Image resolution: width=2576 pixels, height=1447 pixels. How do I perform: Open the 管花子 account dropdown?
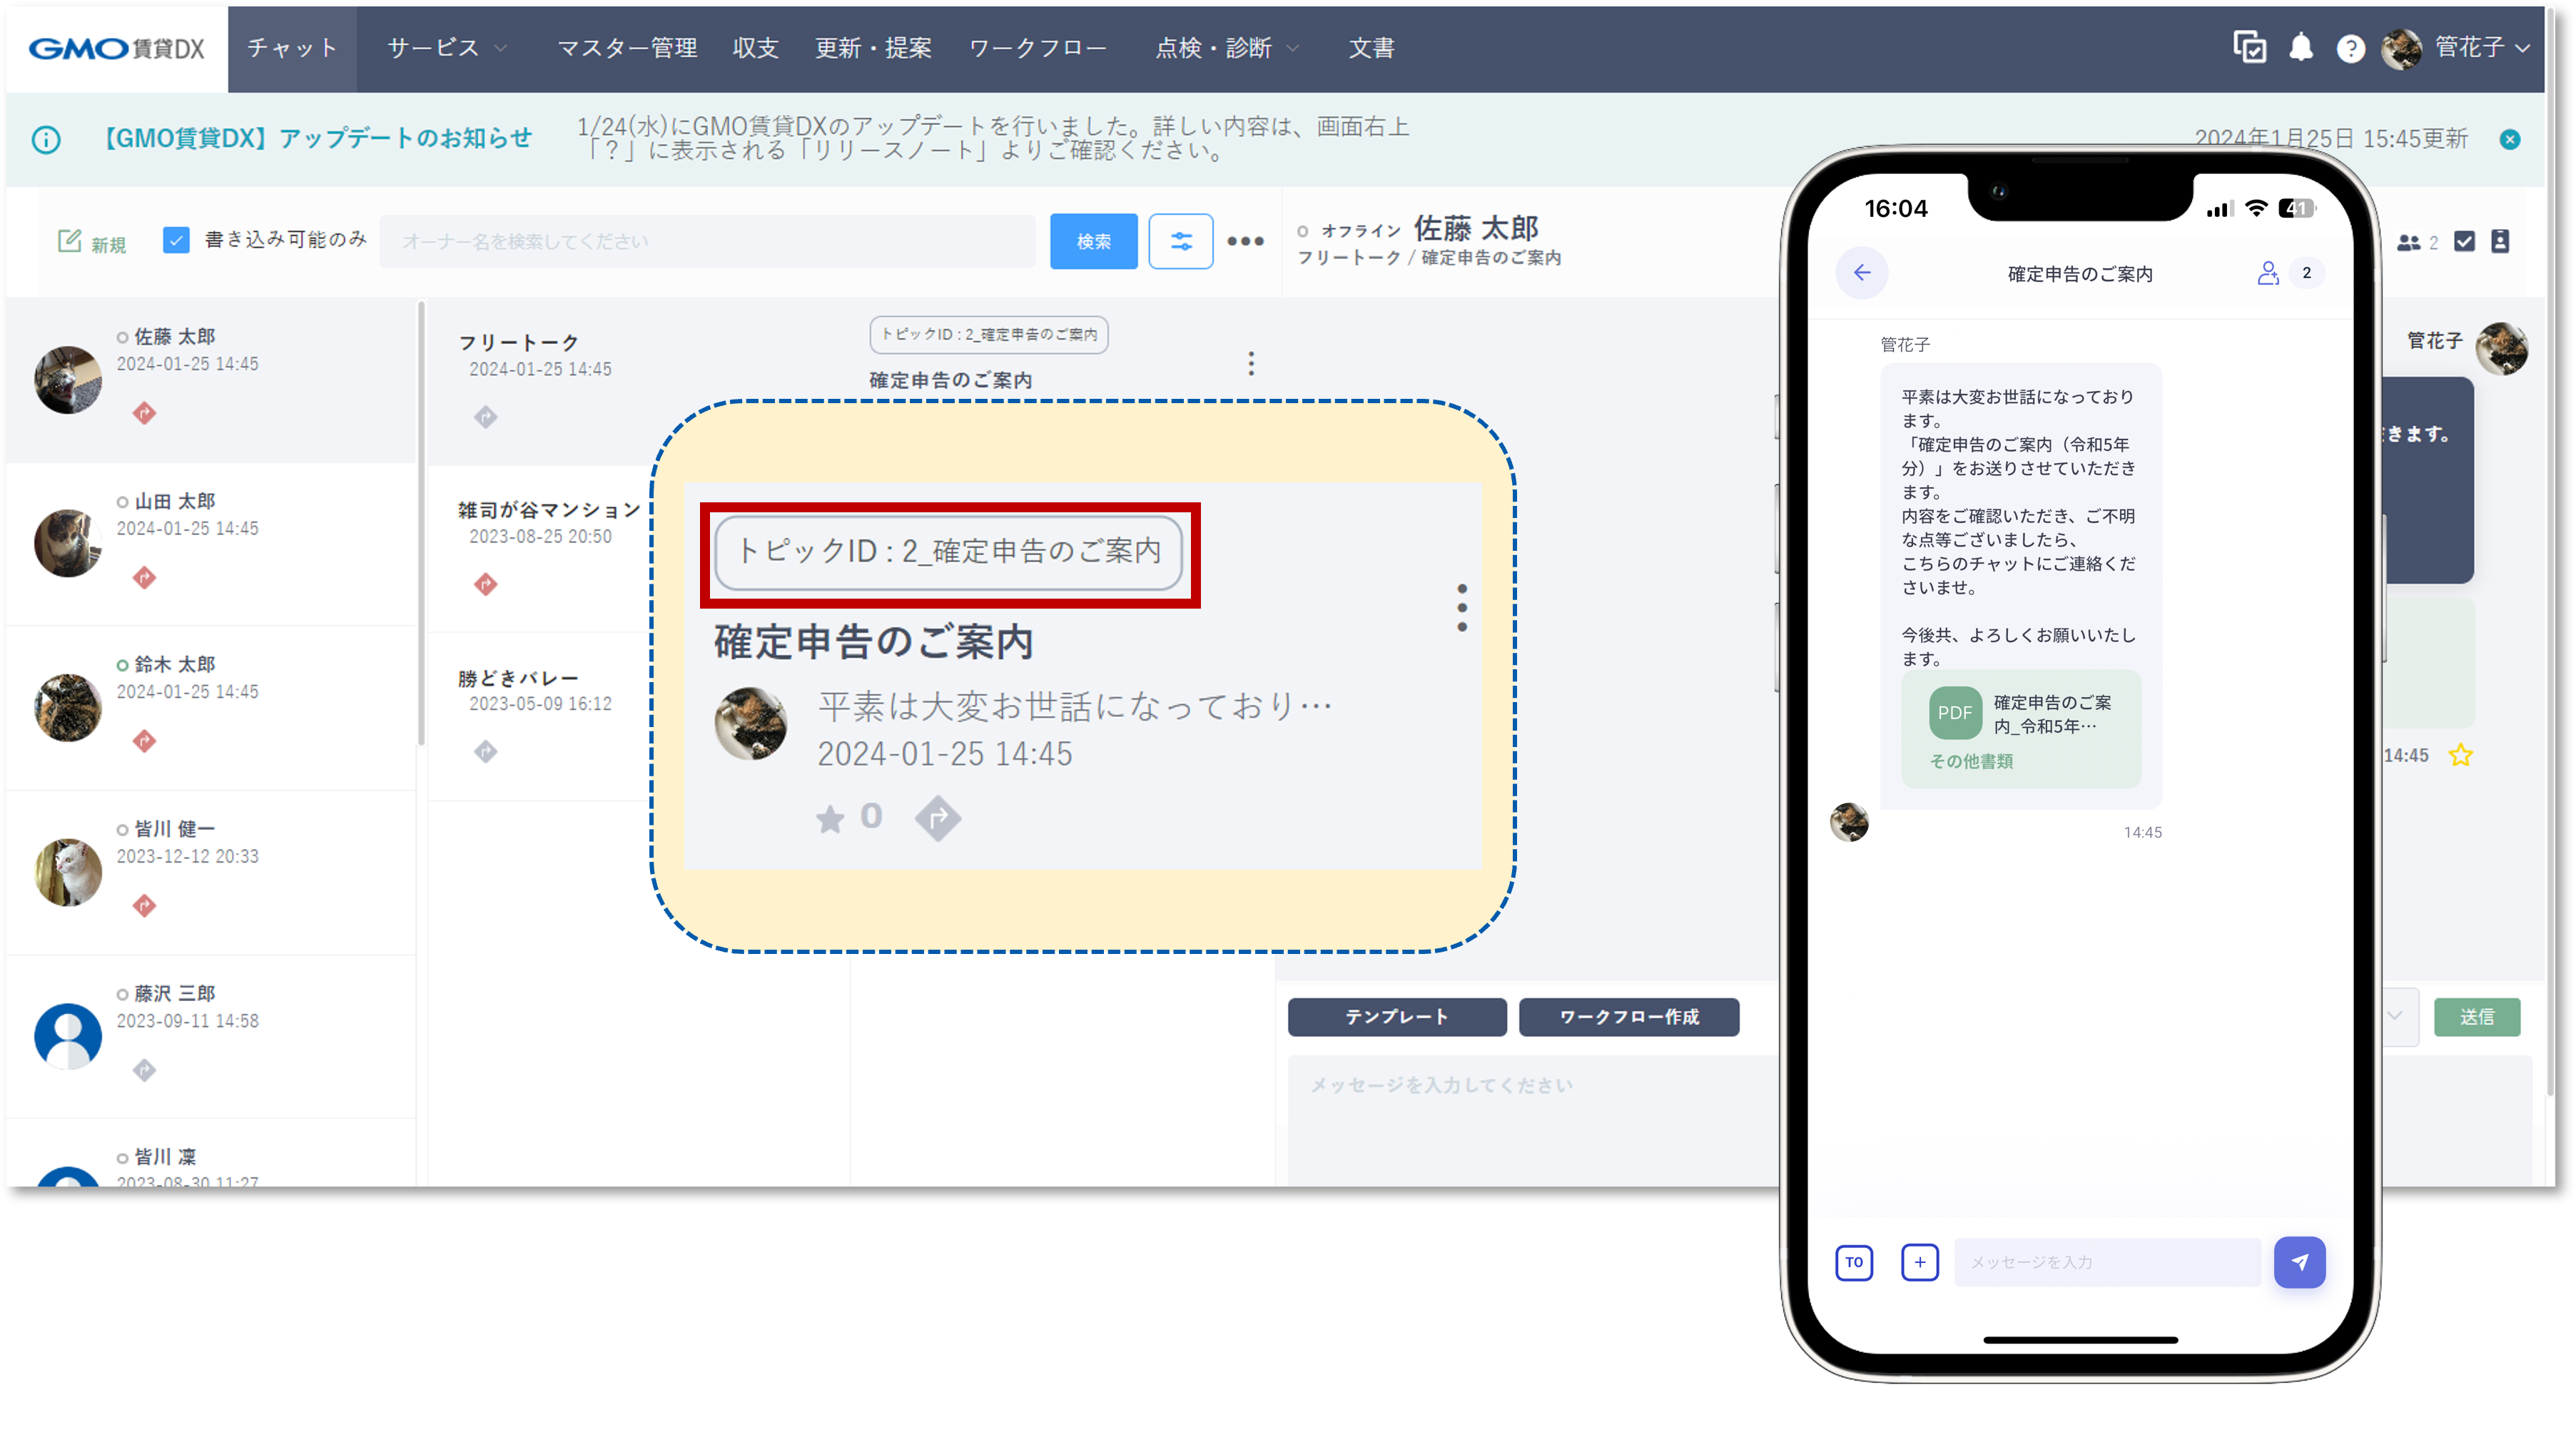click(x=2470, y=47)
